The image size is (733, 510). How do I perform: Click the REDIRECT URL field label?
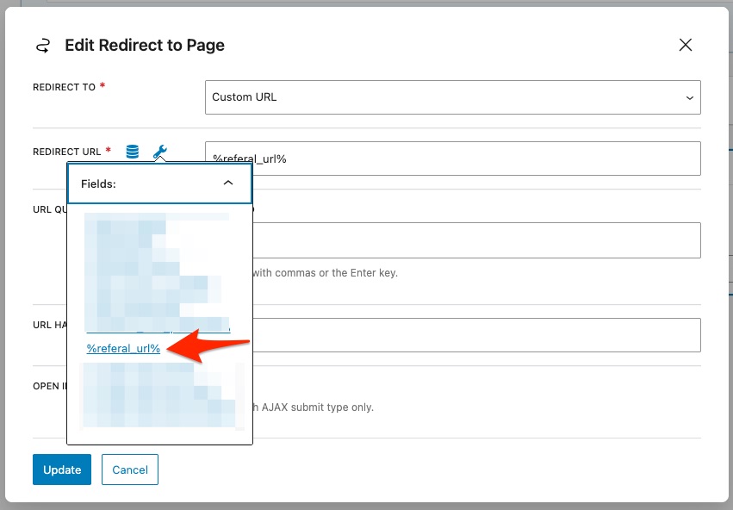point(67,152)
